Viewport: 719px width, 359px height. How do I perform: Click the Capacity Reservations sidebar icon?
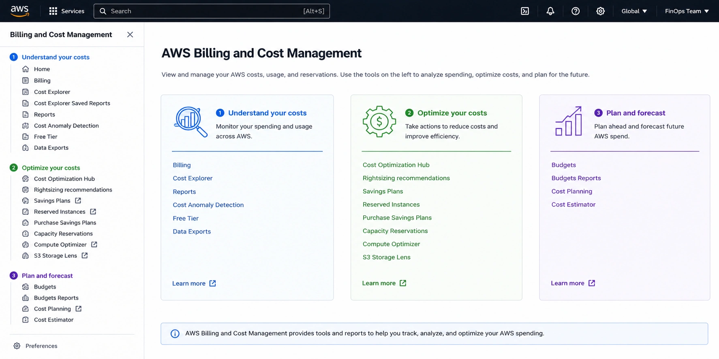[x=26, y=234]
